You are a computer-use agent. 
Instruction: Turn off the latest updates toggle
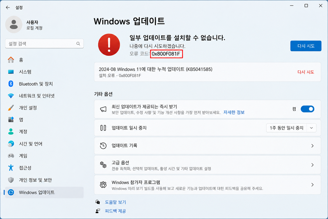pos(307,109)
